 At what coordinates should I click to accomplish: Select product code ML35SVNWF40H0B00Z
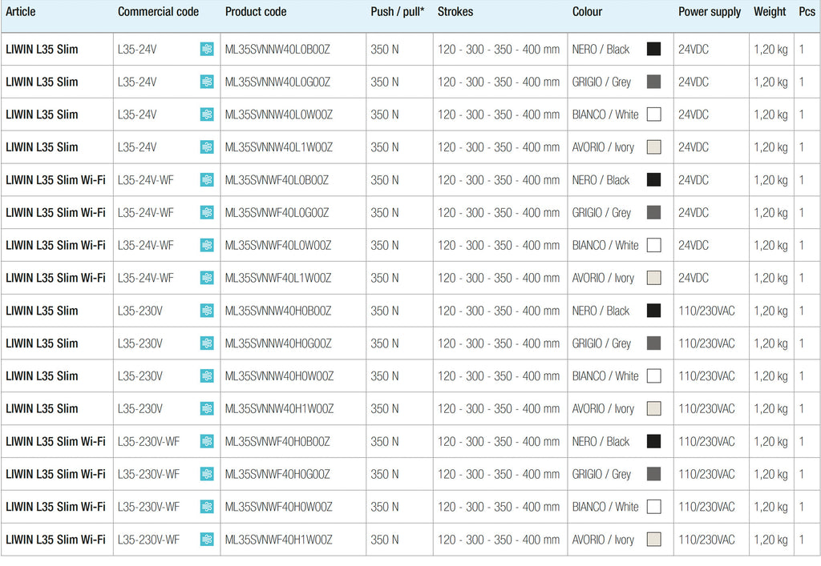coord(277,441)
